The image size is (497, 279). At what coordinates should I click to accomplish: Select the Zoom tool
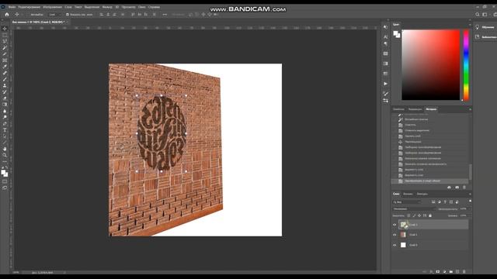pyautogui.click(x=5, y=155)
